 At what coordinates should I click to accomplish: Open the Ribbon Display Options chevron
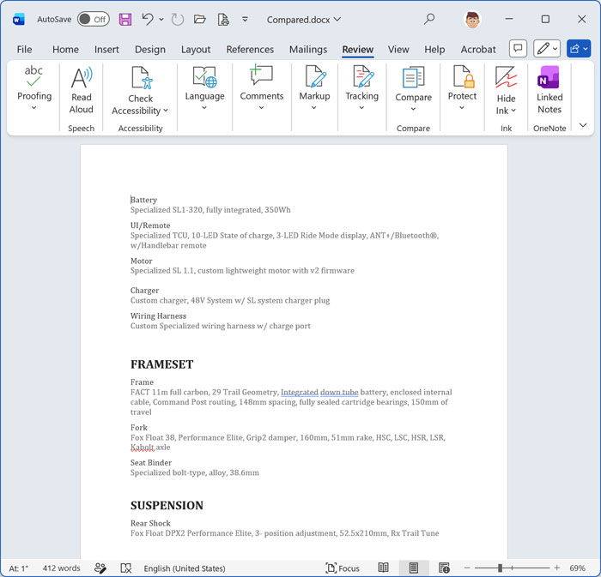[x=583, y=125]
